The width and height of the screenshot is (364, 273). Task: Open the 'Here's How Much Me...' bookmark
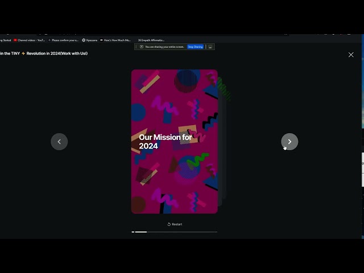pos(115,40)
